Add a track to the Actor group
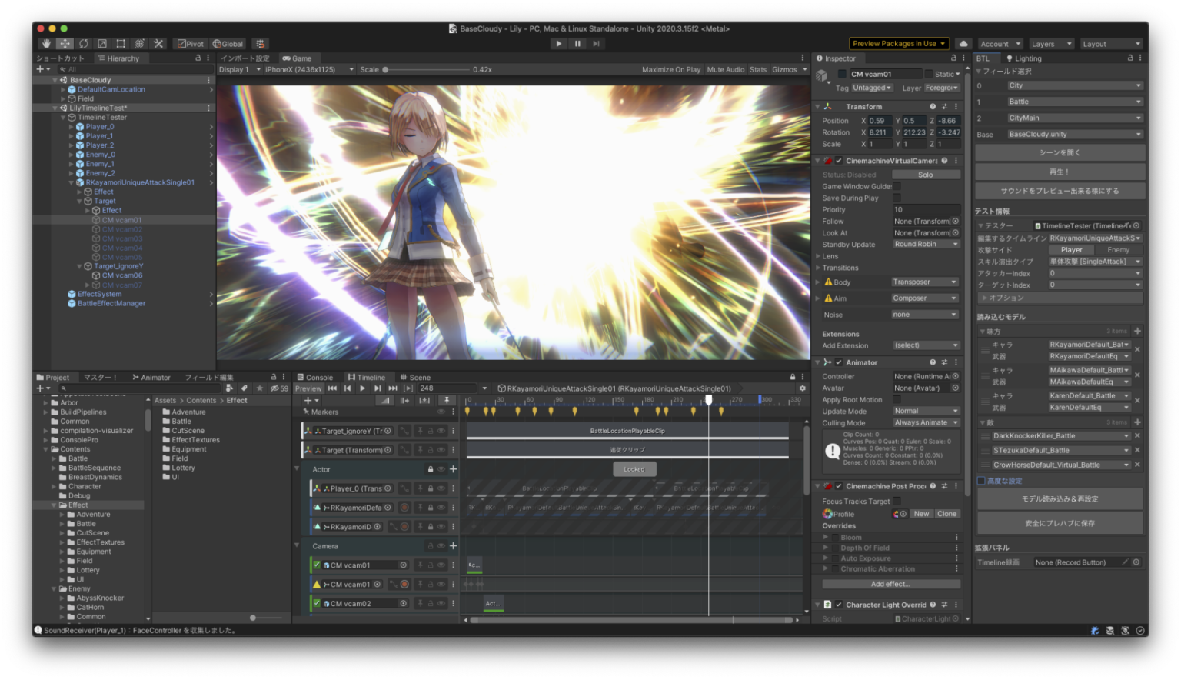The width and height of the screenshot is (1181, 680). 453,469
